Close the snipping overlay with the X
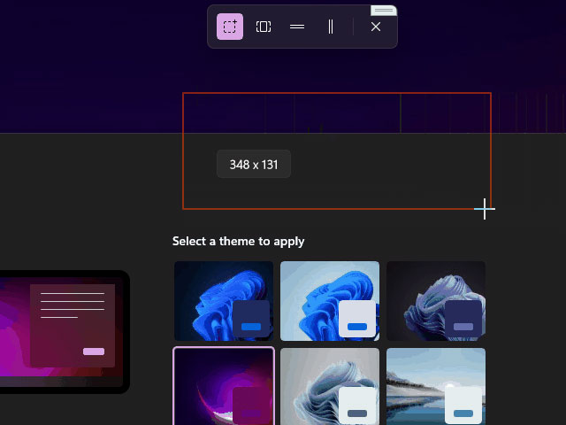 tap(376, 27)
